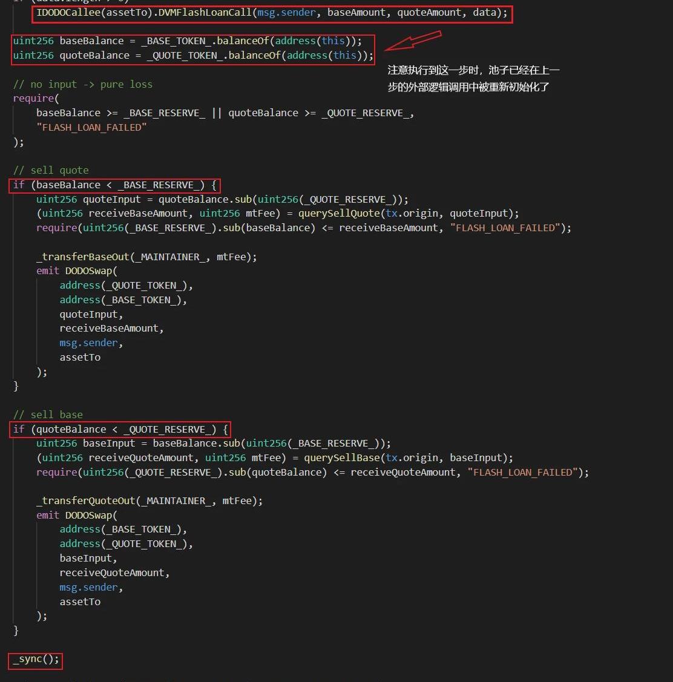673x682 pixels.
Task: Click the boxed baseBalance < _BASE_RESERVE_ condition
Action: (x=114, y=185)
